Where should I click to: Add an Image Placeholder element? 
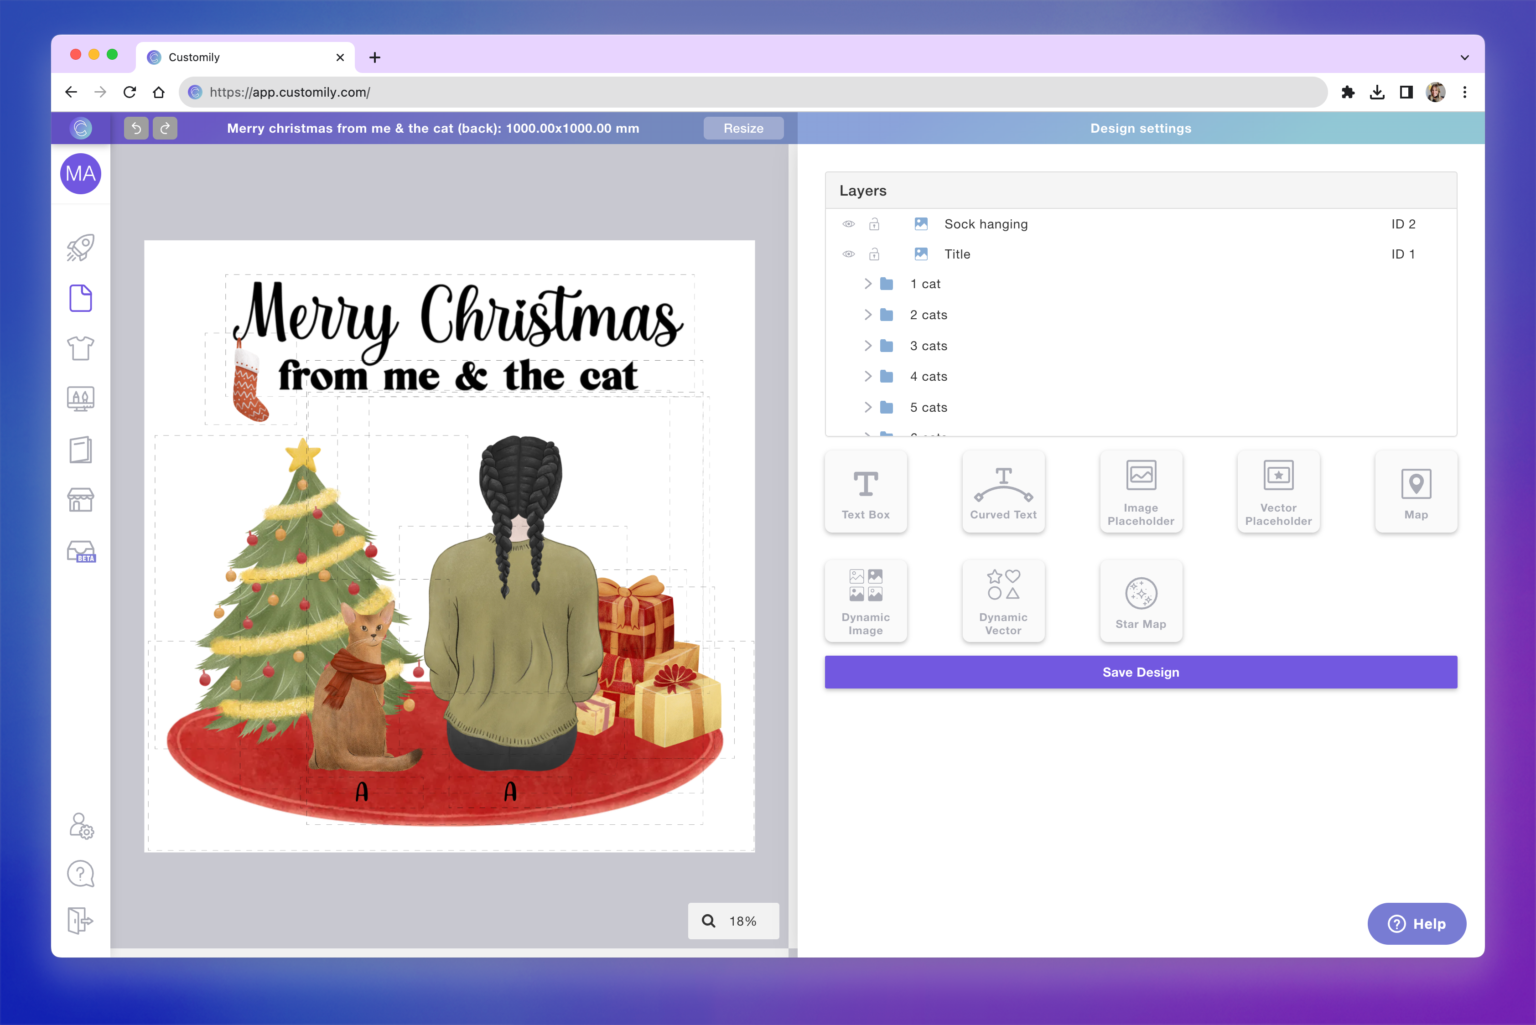point(1141,492)
